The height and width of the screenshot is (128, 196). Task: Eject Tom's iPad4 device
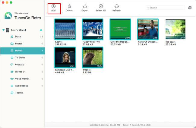click(41, 30)
